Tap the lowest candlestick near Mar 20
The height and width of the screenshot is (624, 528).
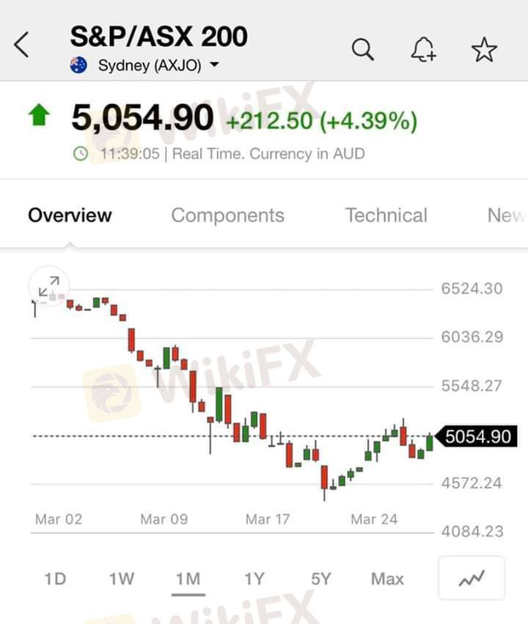pyautogui.click(x=324, y=482)
